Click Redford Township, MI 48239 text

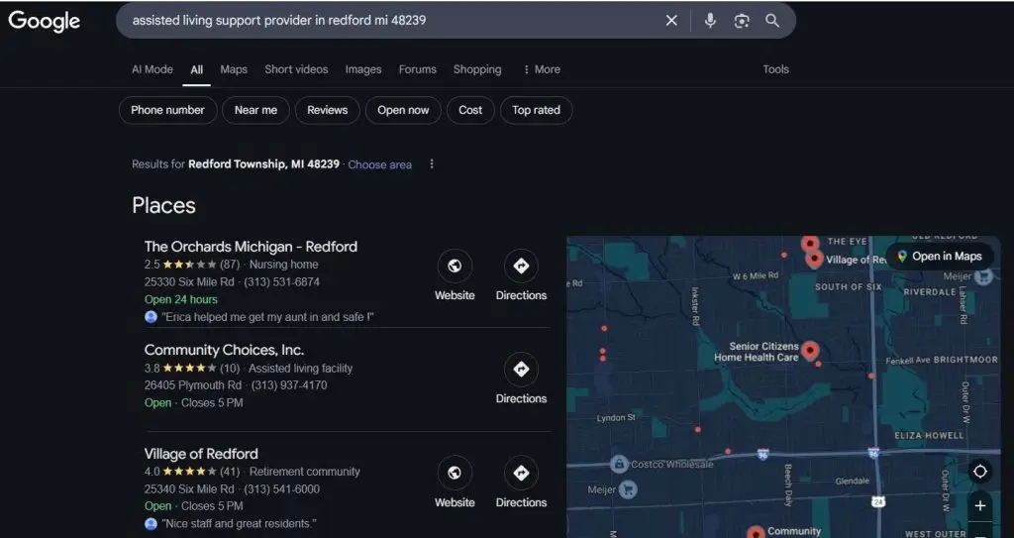[263, 163]
